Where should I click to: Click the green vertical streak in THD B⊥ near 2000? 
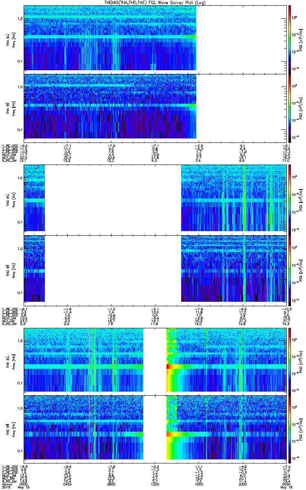tap(244, 198)
